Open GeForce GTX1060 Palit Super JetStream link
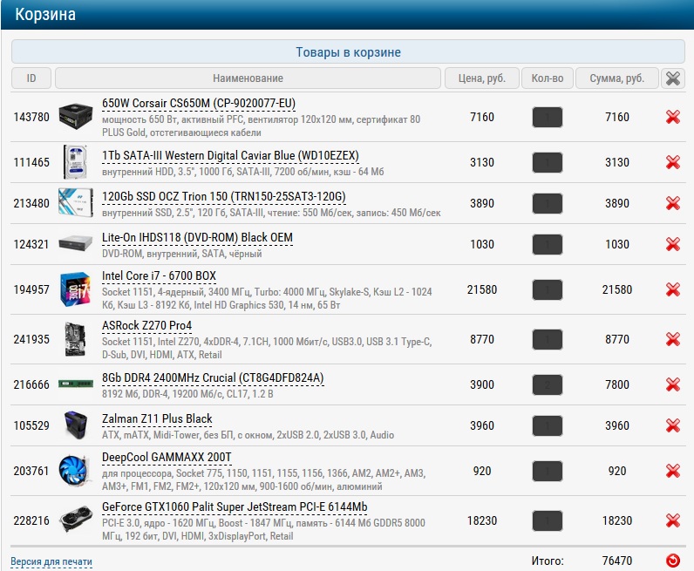The image size is (694, 571). coord(235,506)
